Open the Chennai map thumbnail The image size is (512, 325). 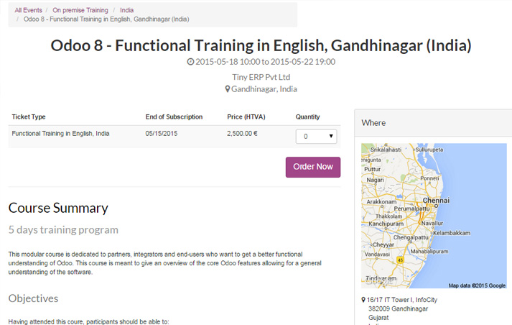pyautogui.click(x=434, y=216)
